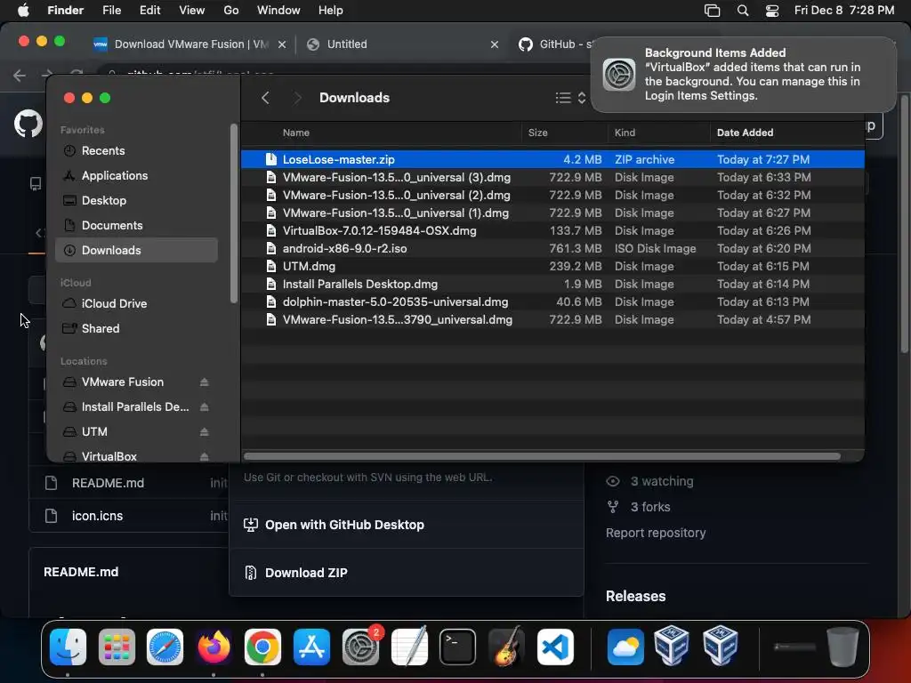Viewport: 911px width, 683px height.
Task: Select Desktop in Finder sidebar
Action: (x=136, y=201)
